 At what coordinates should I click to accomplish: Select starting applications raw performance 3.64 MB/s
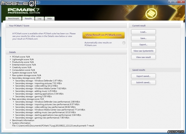[x=48, y=115]
